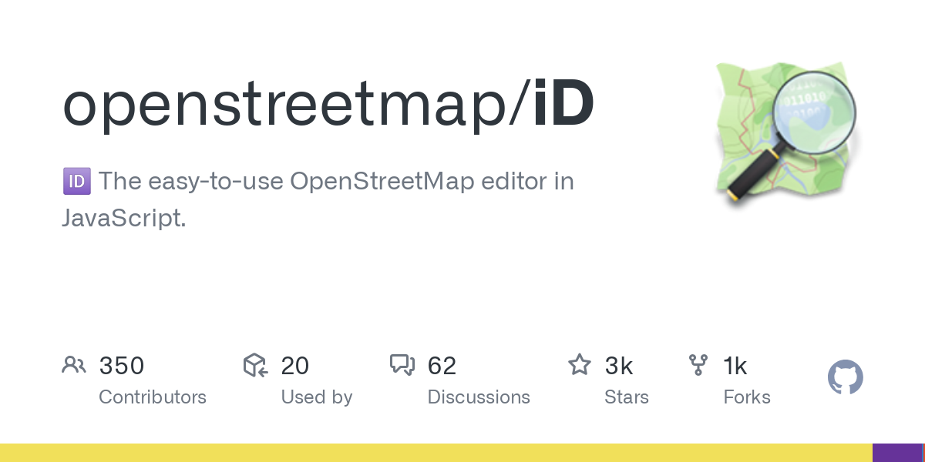Click the GitHub octocat logo

845,378
